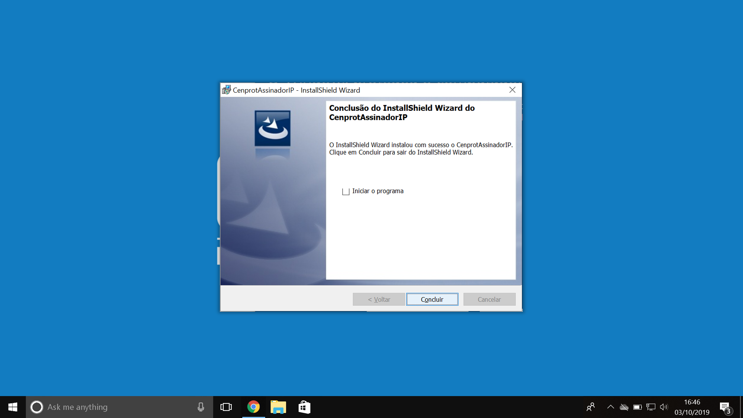Open the People icon in tray
Screen dimensions: 743x418
point(590,407)
